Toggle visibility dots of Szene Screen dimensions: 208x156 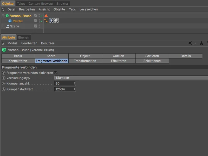39,26
